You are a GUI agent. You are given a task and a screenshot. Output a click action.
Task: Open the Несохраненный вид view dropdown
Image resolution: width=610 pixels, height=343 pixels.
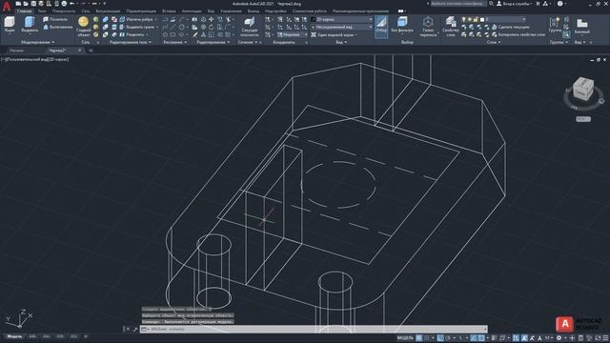pyautogui.click(x=341, y=27)
